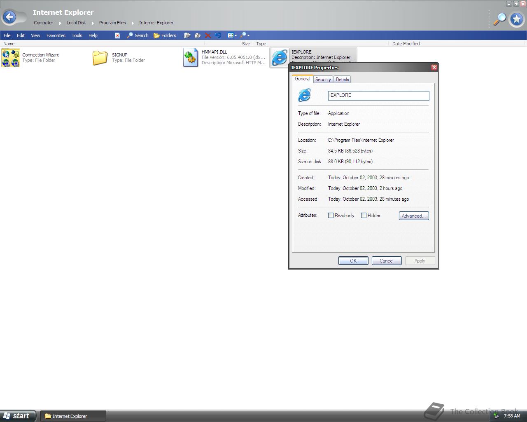Open the favorites star icon at top right

click(x=516, y=19)
